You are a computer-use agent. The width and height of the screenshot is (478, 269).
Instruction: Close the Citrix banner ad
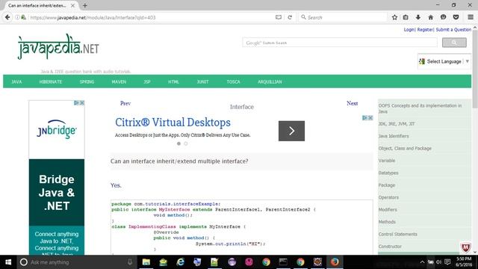click(x=370, y=118)
